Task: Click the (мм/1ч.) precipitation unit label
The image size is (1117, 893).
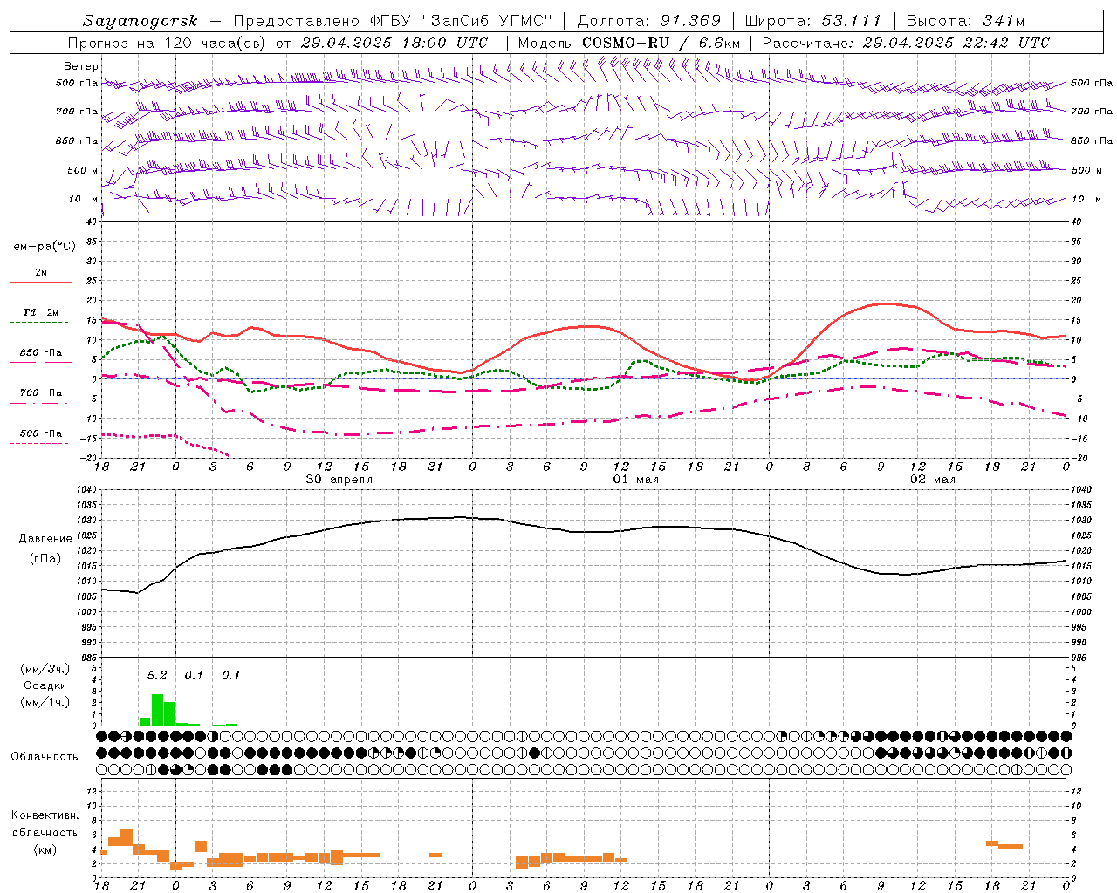Action: [x=45, y=702]
